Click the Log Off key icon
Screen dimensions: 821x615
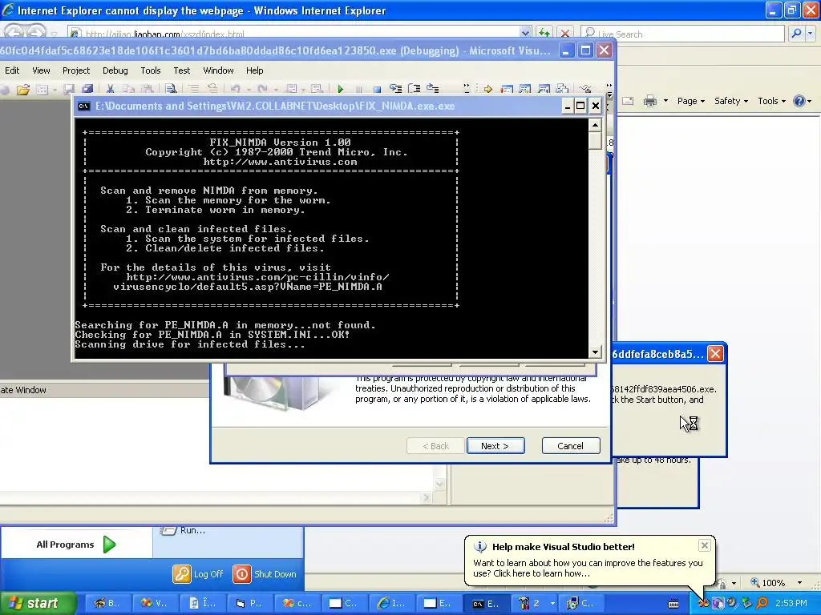coord(182,573)
